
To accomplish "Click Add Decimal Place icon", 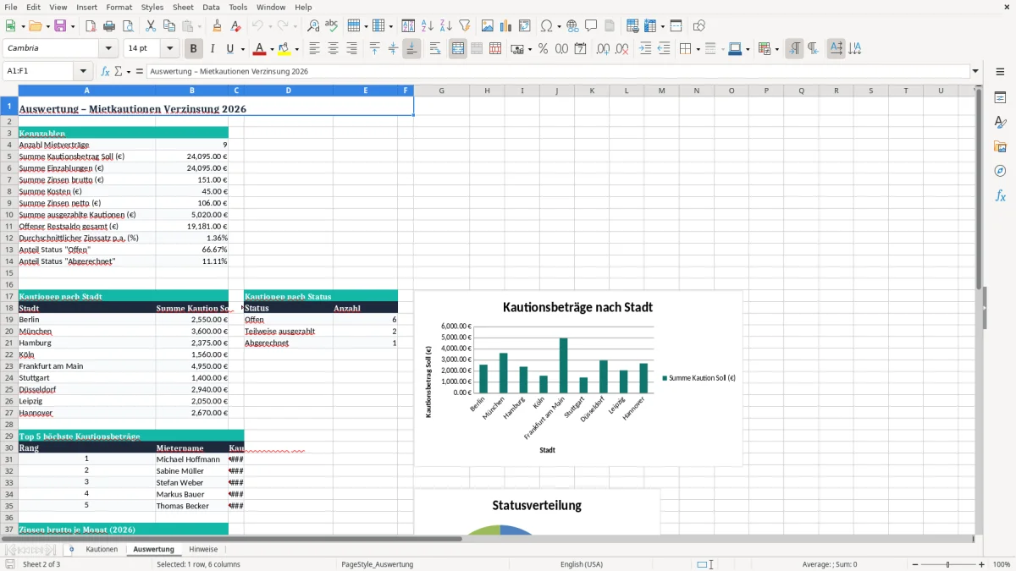I will [603, 49].
